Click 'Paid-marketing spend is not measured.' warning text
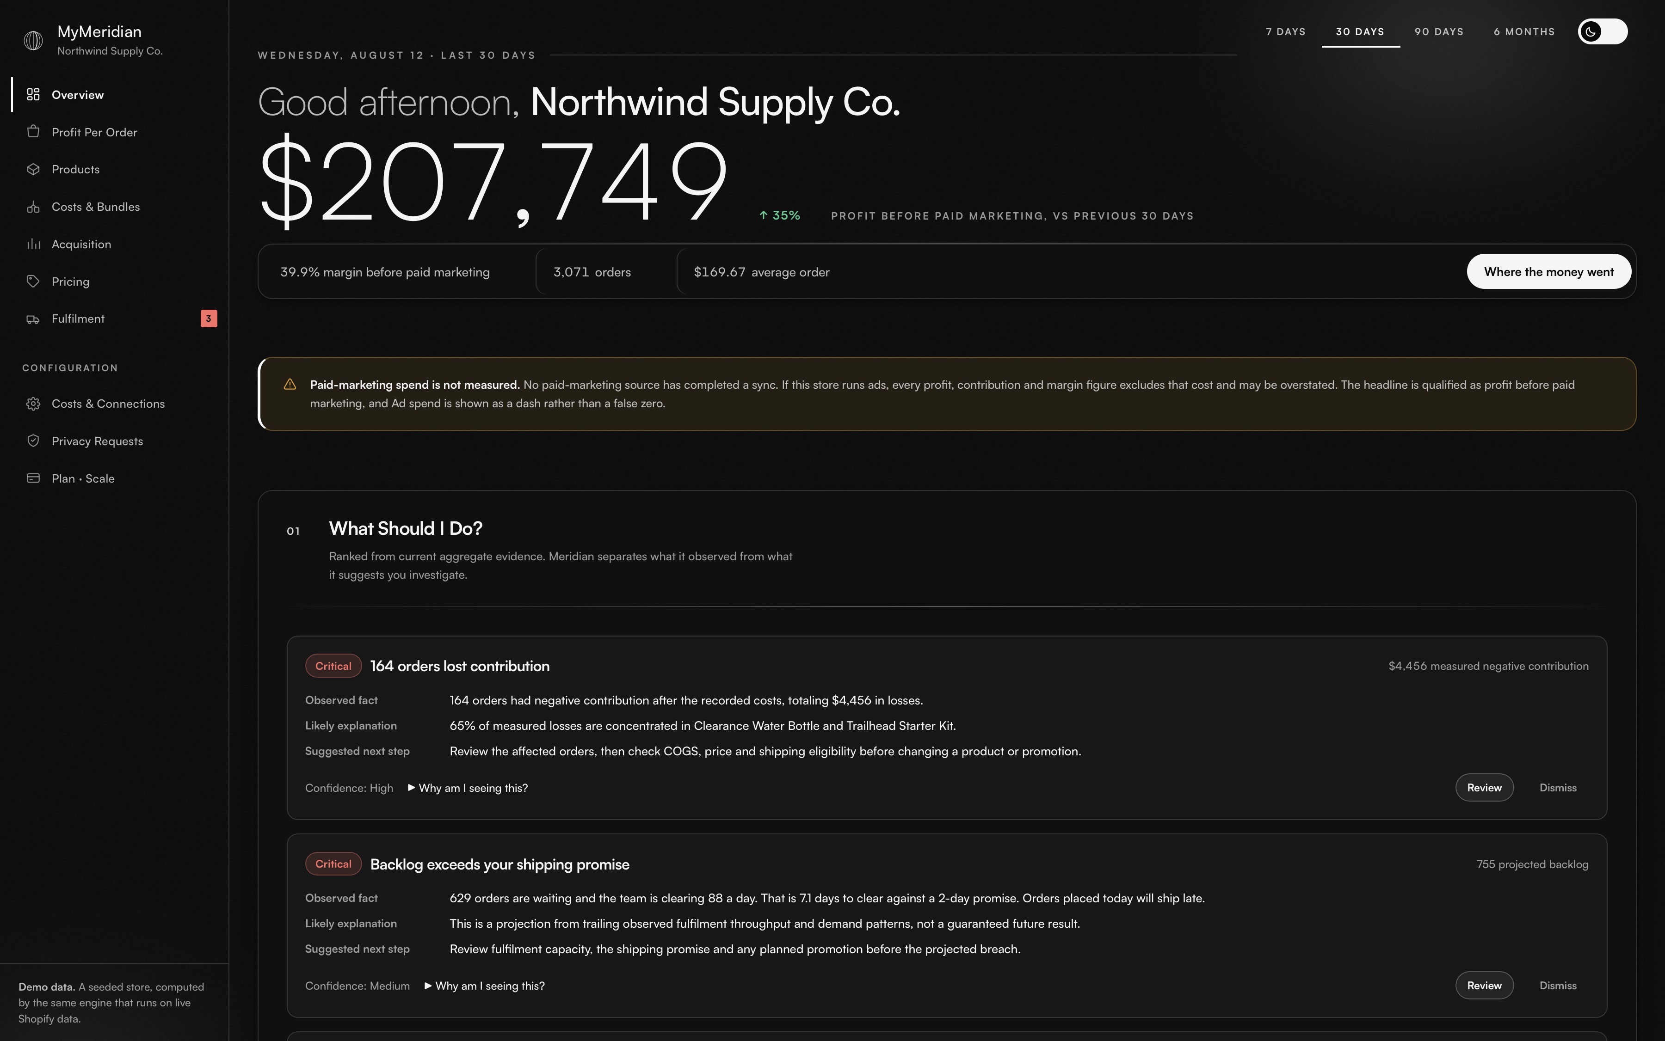 coord(415,385)
